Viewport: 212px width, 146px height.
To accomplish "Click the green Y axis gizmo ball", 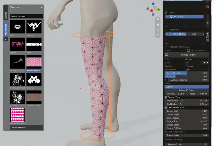I will 158,10.
